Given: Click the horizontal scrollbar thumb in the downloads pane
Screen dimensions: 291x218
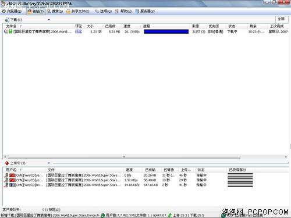Looking at the screenshot, I should (x=124, y=157).
